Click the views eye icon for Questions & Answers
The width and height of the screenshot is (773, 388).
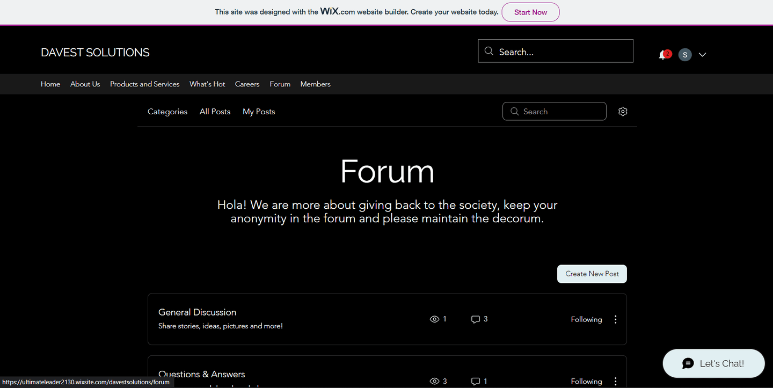click(x=435, y=382)
